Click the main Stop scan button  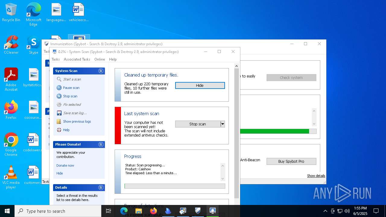(x=198, y=124)
